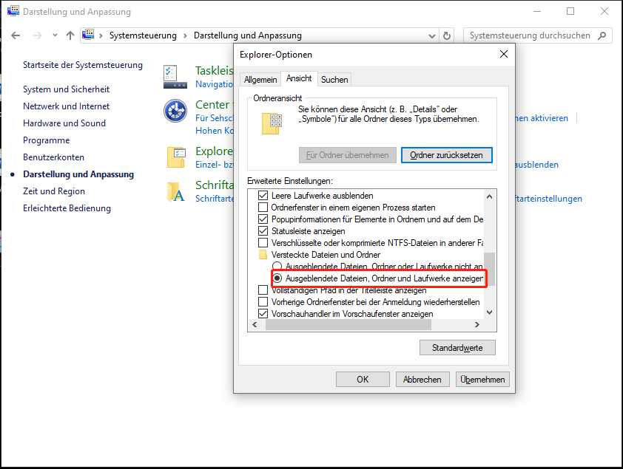Click the vertical scrollbar thumb in settings list
The width and height of the screenshot is (623, 469).
[490, 269]
